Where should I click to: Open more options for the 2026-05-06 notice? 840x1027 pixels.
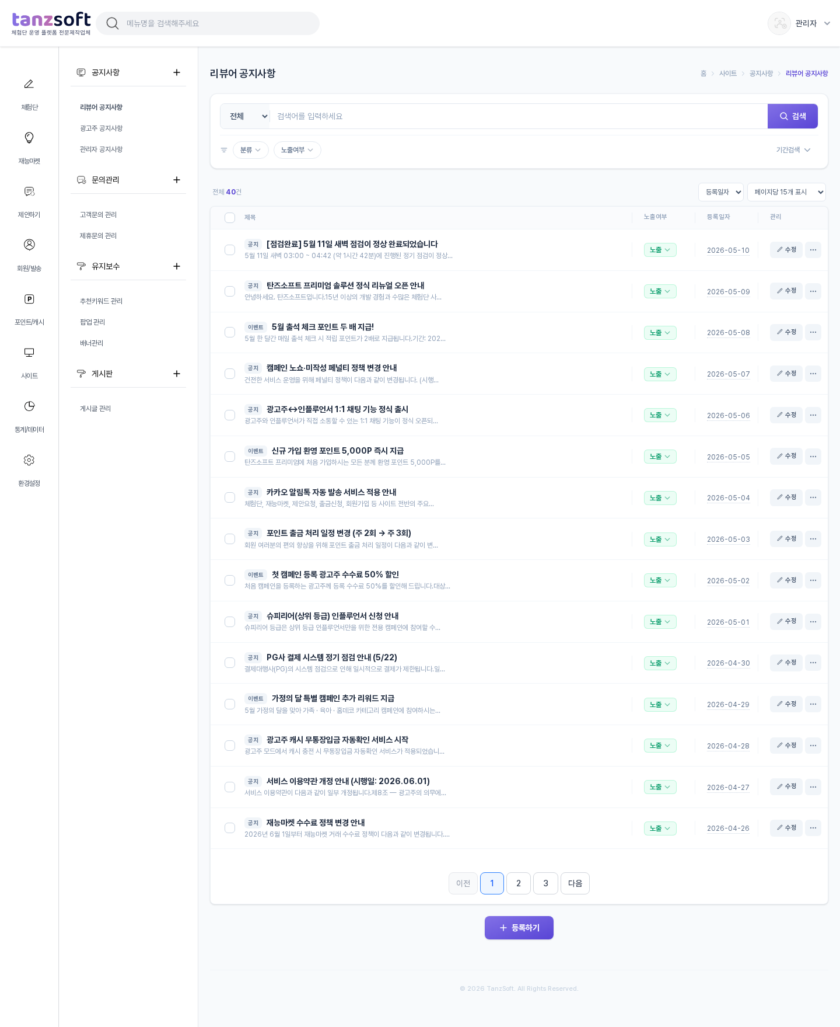click(813, 415)
